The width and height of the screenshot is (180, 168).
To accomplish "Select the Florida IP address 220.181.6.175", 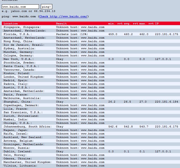I will tap(166, 34).
